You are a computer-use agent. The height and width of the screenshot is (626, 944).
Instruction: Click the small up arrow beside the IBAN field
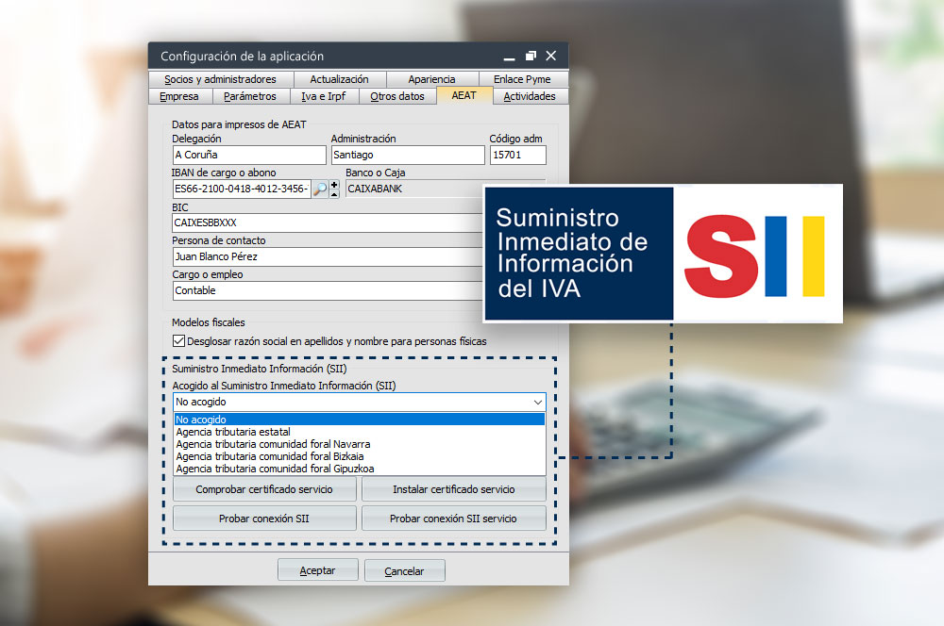pos(334,194)
